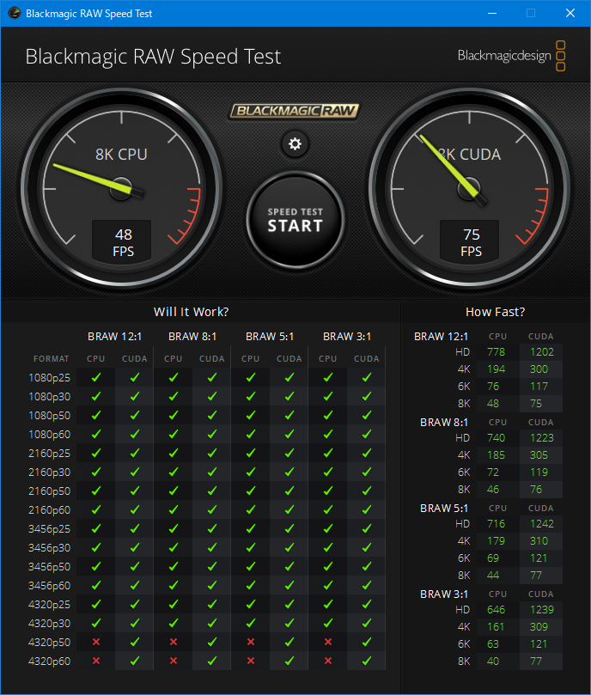Click the BRAW 3:1 section label in How Fast
The height and width of the screenshot is (695, 591).
(x=444, y=594)
